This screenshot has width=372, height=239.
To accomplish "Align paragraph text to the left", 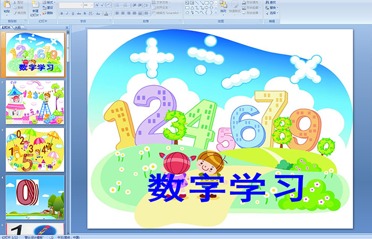I will click(x=117, y=13).
